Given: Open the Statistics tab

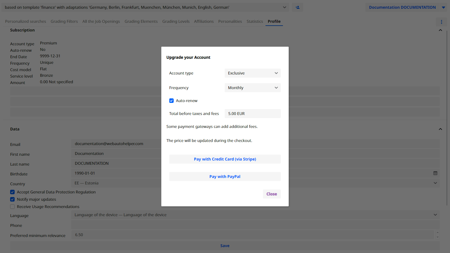Looking at the screenshot, I should click(x=255, y=21).
